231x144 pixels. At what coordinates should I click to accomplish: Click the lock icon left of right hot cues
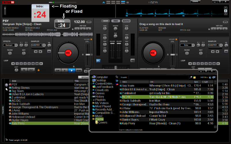209,29
